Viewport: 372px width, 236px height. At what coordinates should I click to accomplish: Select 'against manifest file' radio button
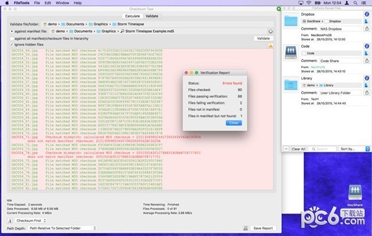[x=12, y=32]
